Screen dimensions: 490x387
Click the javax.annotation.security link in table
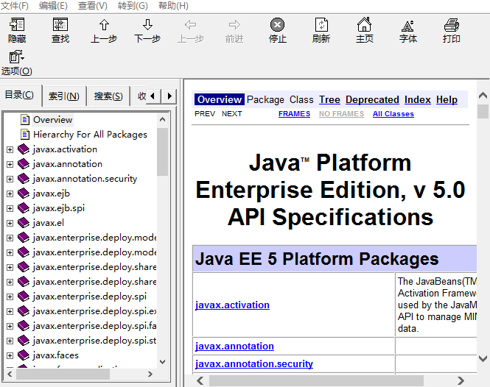pyautogui.click(x=253, y=363)
